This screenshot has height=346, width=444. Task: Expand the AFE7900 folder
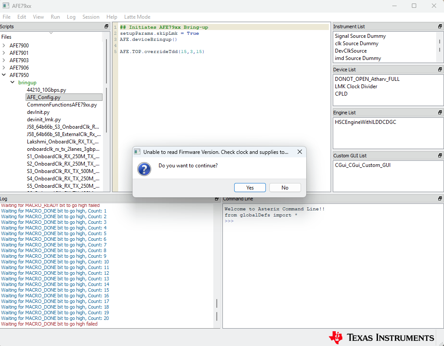3,45
